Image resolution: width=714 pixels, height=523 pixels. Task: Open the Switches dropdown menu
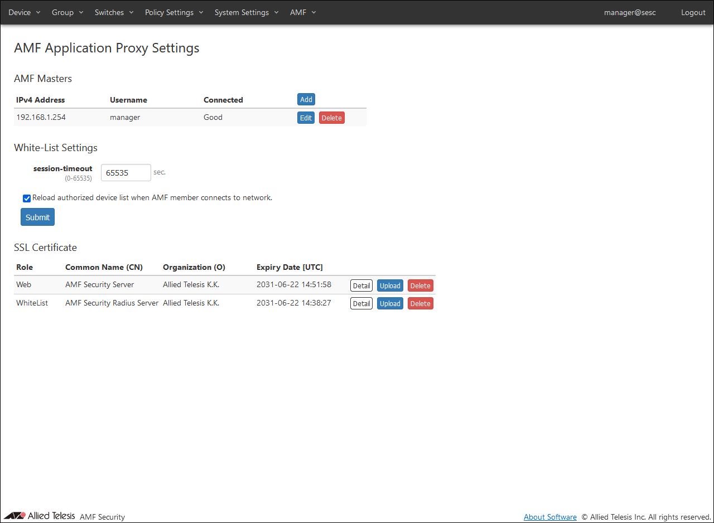click(x=114, y=12)
